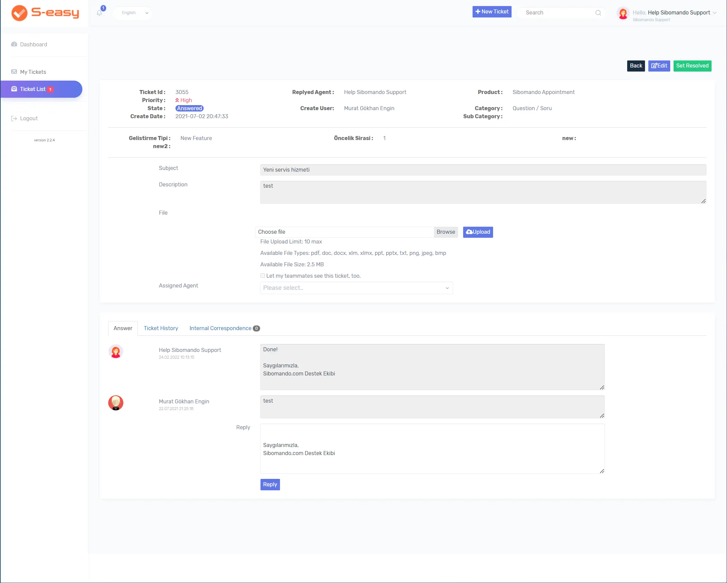Click Create User value Murat Gökhan Engin
727x583 pixels.
click(369, 108)
